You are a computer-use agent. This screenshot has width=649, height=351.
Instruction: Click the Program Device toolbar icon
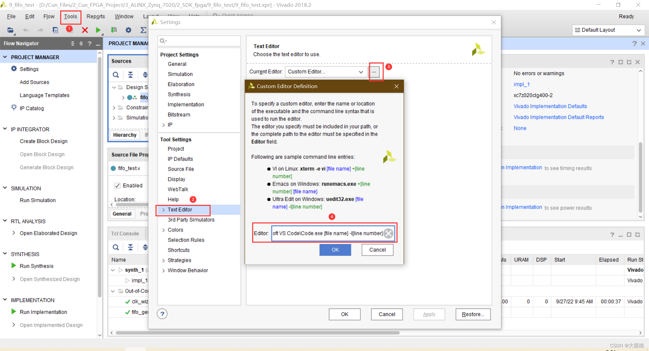(114, 30)
